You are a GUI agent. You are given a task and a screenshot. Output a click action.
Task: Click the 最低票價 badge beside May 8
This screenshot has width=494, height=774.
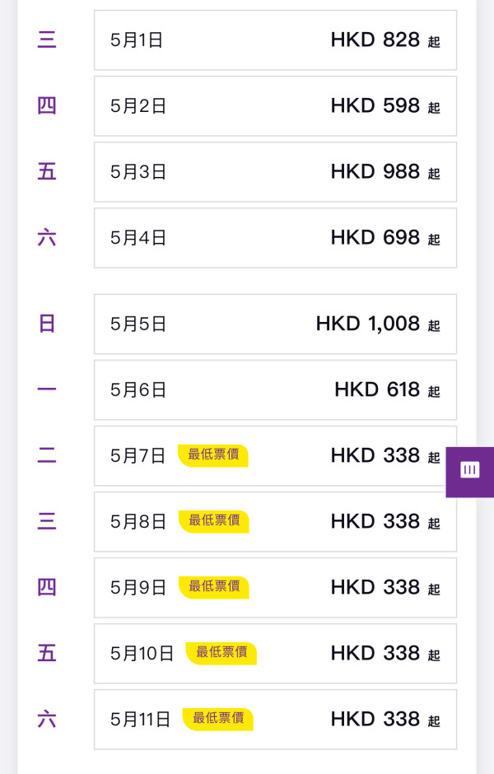[x=212, y=522]
